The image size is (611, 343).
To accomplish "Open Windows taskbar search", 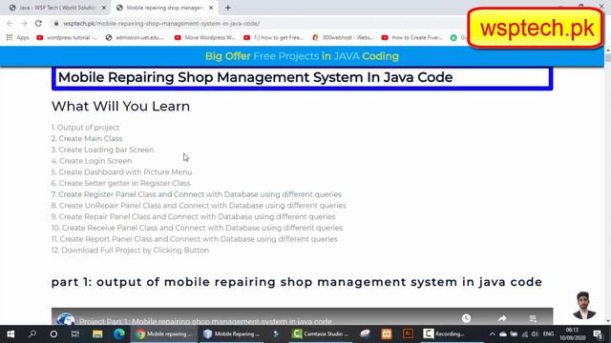I will click(x=32, y=333).
